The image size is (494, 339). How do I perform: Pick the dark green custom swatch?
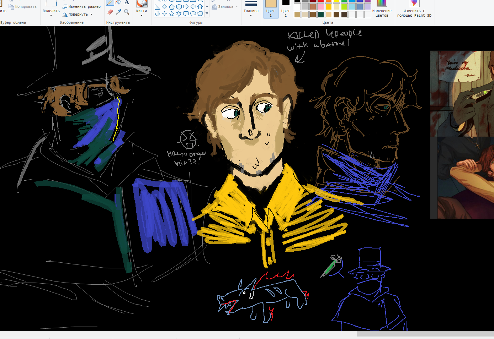pos(321,15)
